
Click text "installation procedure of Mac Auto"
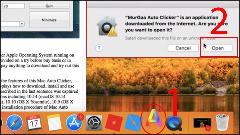(35, 107)
